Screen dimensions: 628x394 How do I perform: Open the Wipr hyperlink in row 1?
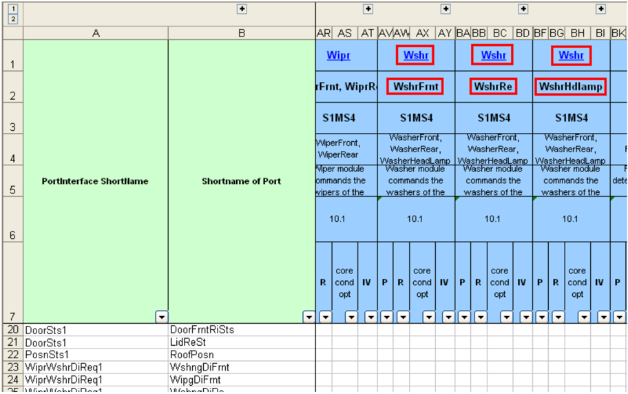pyautogui.click(x=338, y=55)
